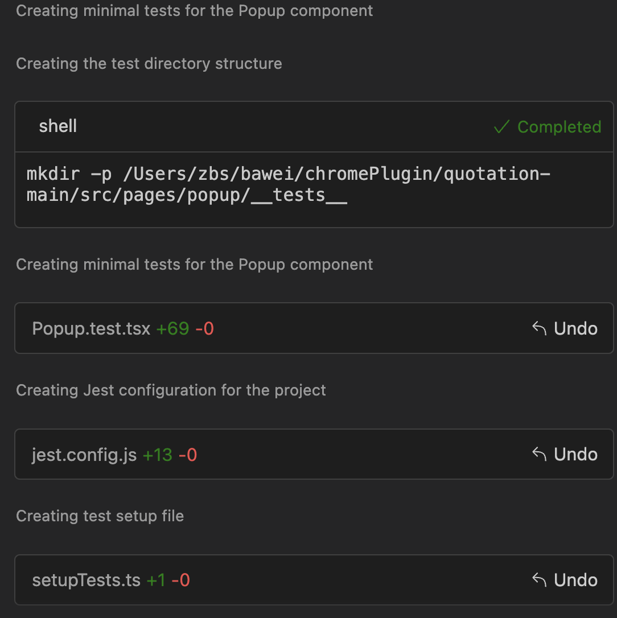Undo the jest.config.js changes
Screen dimensions: 617x618
[565, 454]
